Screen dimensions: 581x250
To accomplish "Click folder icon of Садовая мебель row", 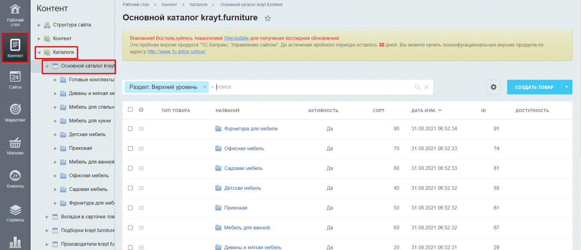I will pyautogui.click(x=218, y=168).
